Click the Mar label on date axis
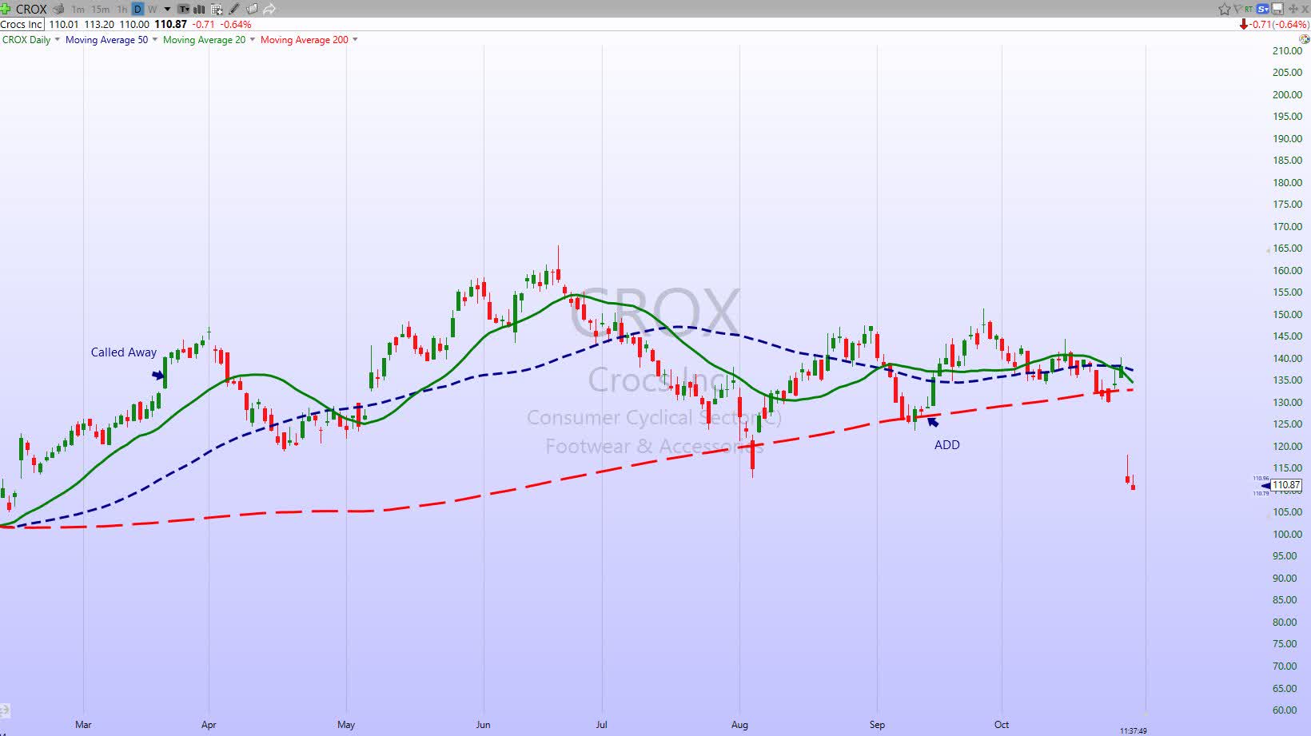Screen dimensions: 1311x736 [x=83, y=725]
